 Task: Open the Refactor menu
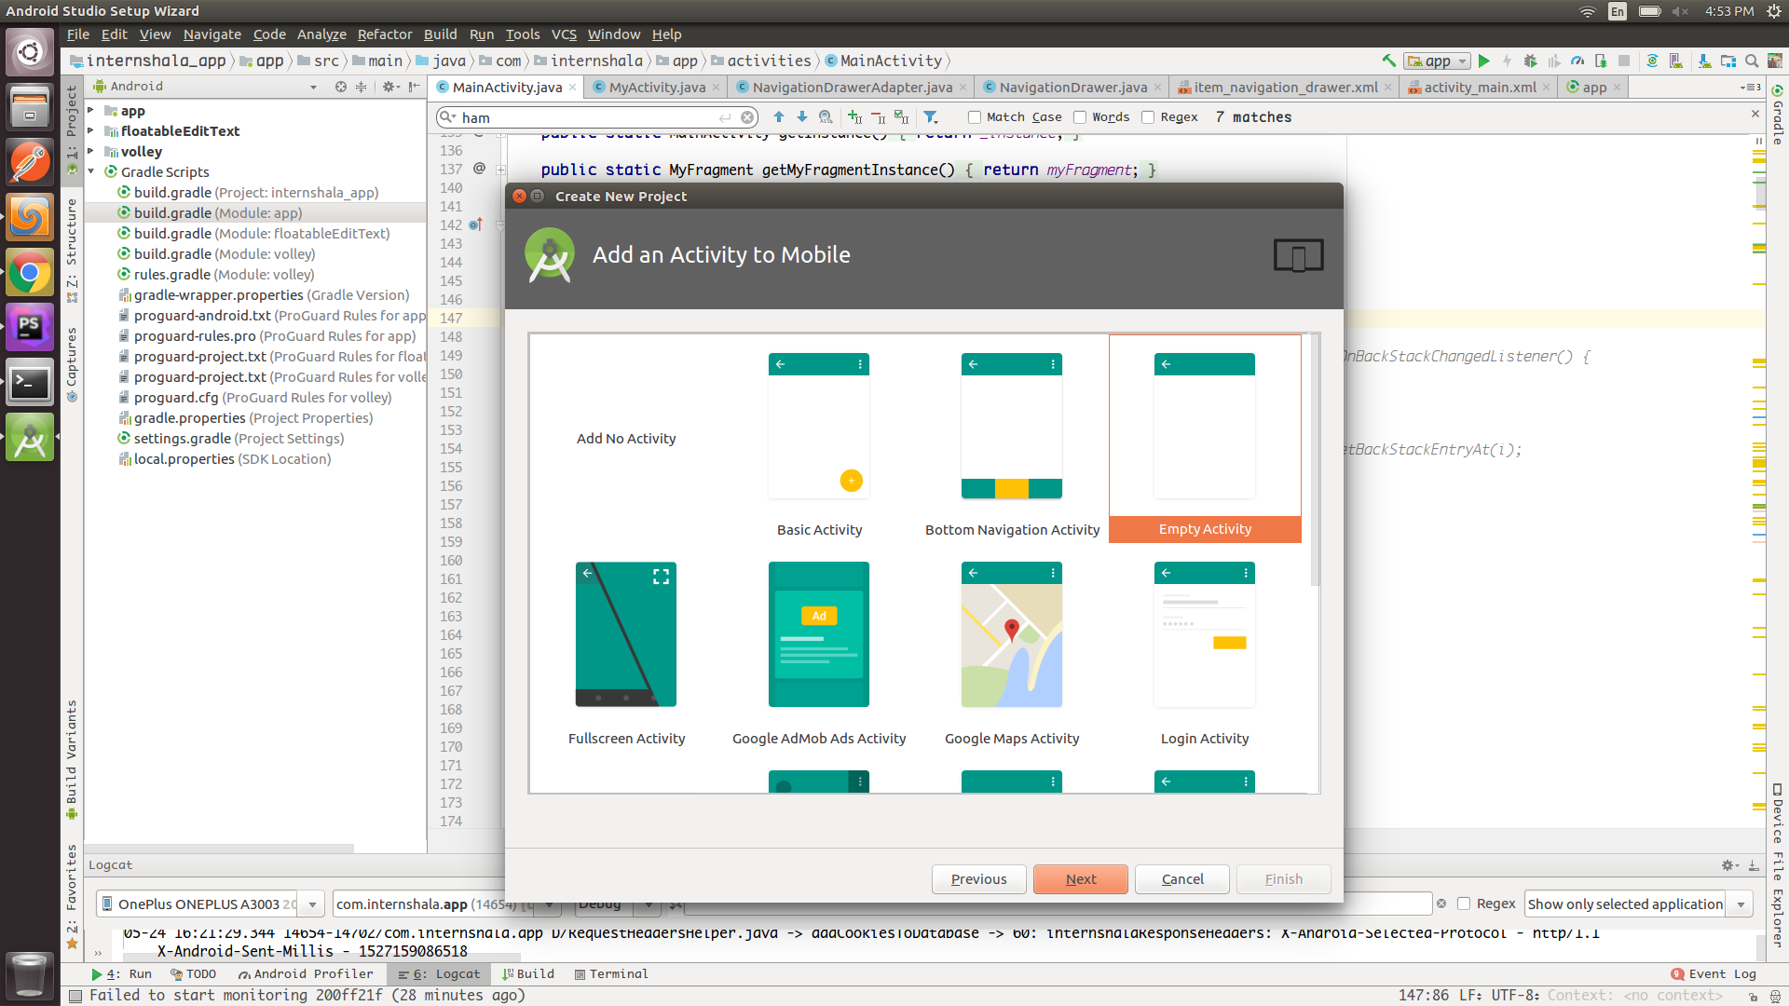click(x=384, y=34)
